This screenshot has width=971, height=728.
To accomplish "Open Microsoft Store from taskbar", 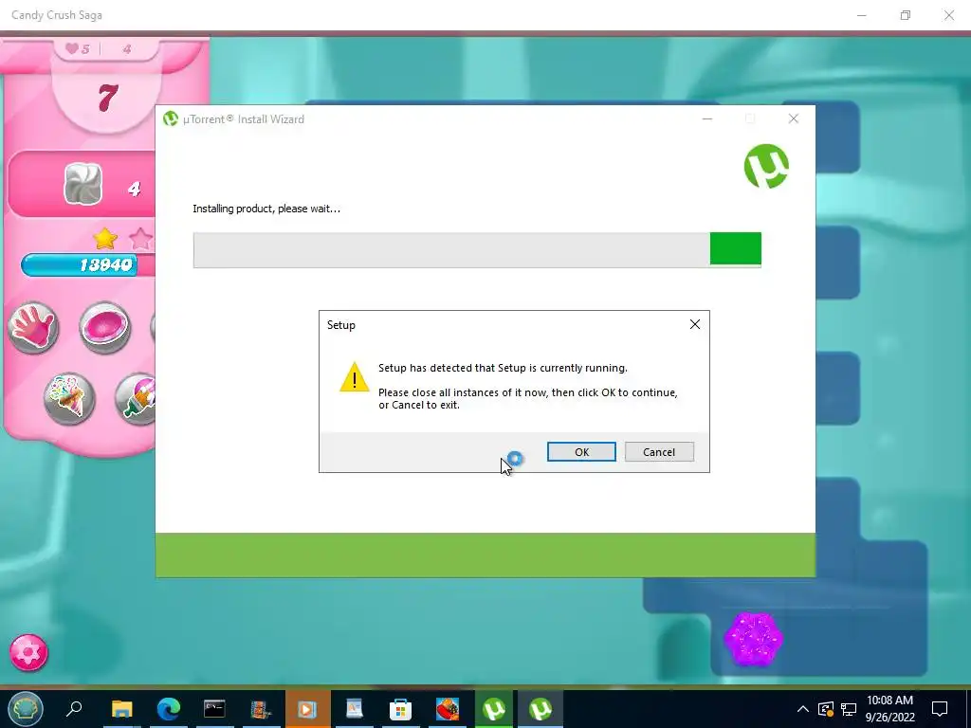I will click(401, 709).
